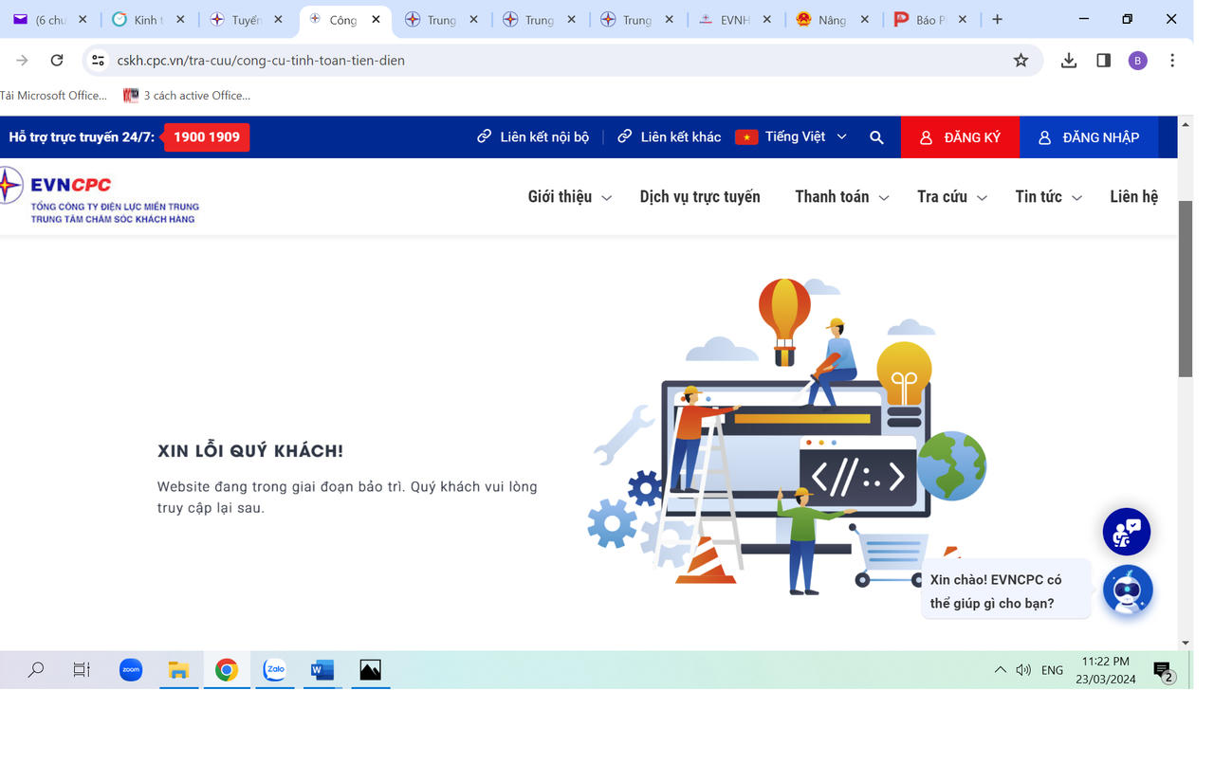Click the search magnifier icon in header
Viewport: 1214px width, 763px height.
pos(876,137)
